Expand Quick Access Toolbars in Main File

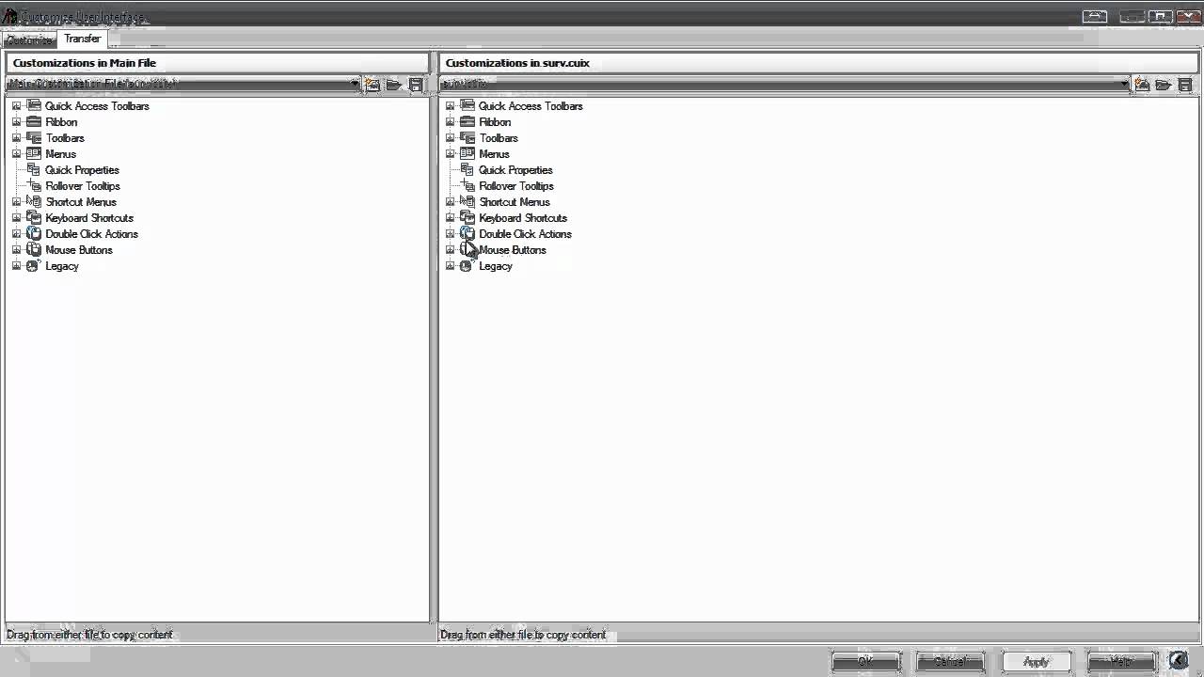tap(16, 106)
